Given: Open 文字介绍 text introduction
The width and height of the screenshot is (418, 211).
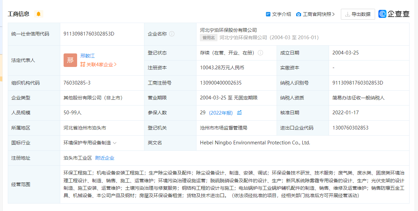Looking at the screenshot, I should pyautogui.click(x=281, y=14).
